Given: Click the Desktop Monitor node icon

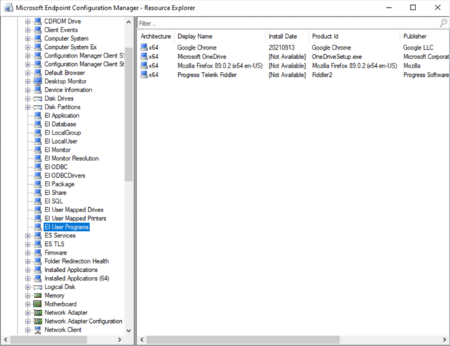Looking at the screenshot, I should click(x=37, y=81).
